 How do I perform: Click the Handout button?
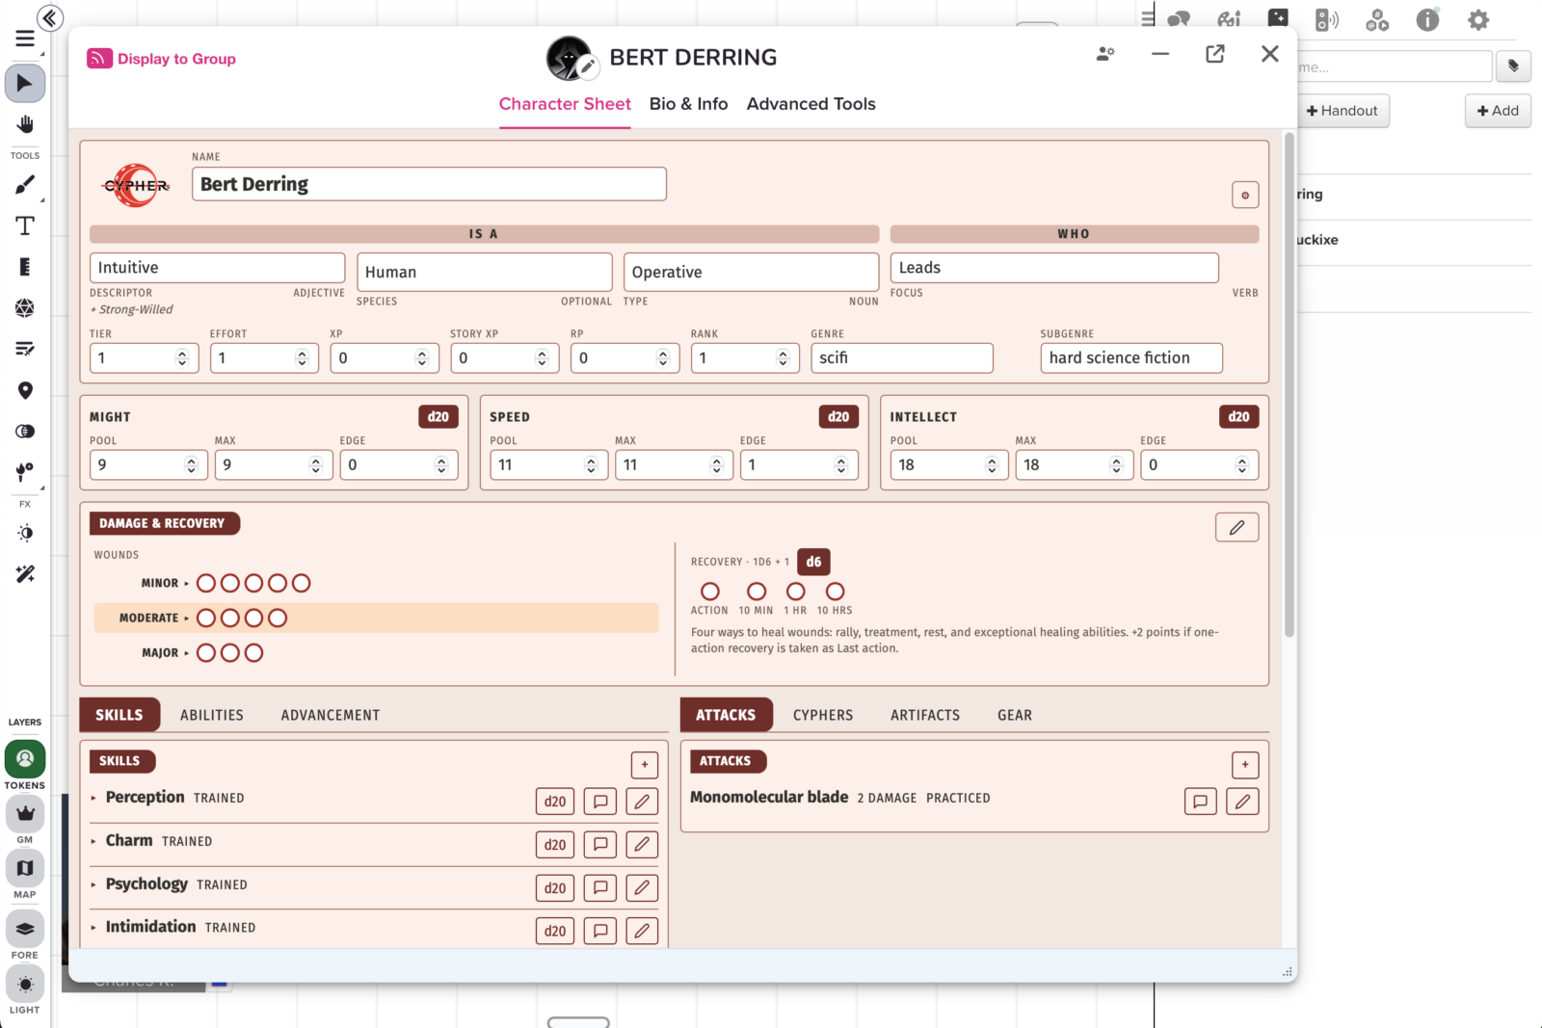click(x=1342, y=111)
